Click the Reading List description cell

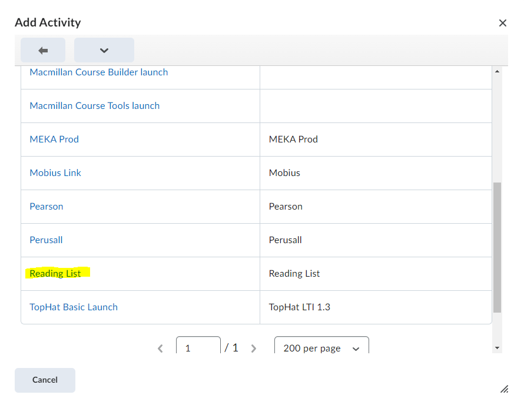coord(376,273)
